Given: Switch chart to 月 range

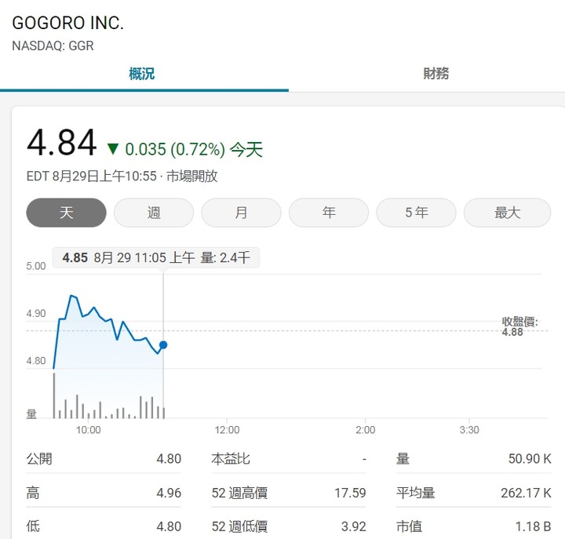Looking at the screenshot, I should (241, 213).
